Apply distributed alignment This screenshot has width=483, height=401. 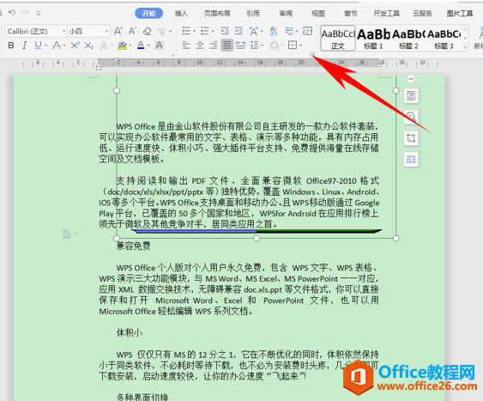coord(240,46)
